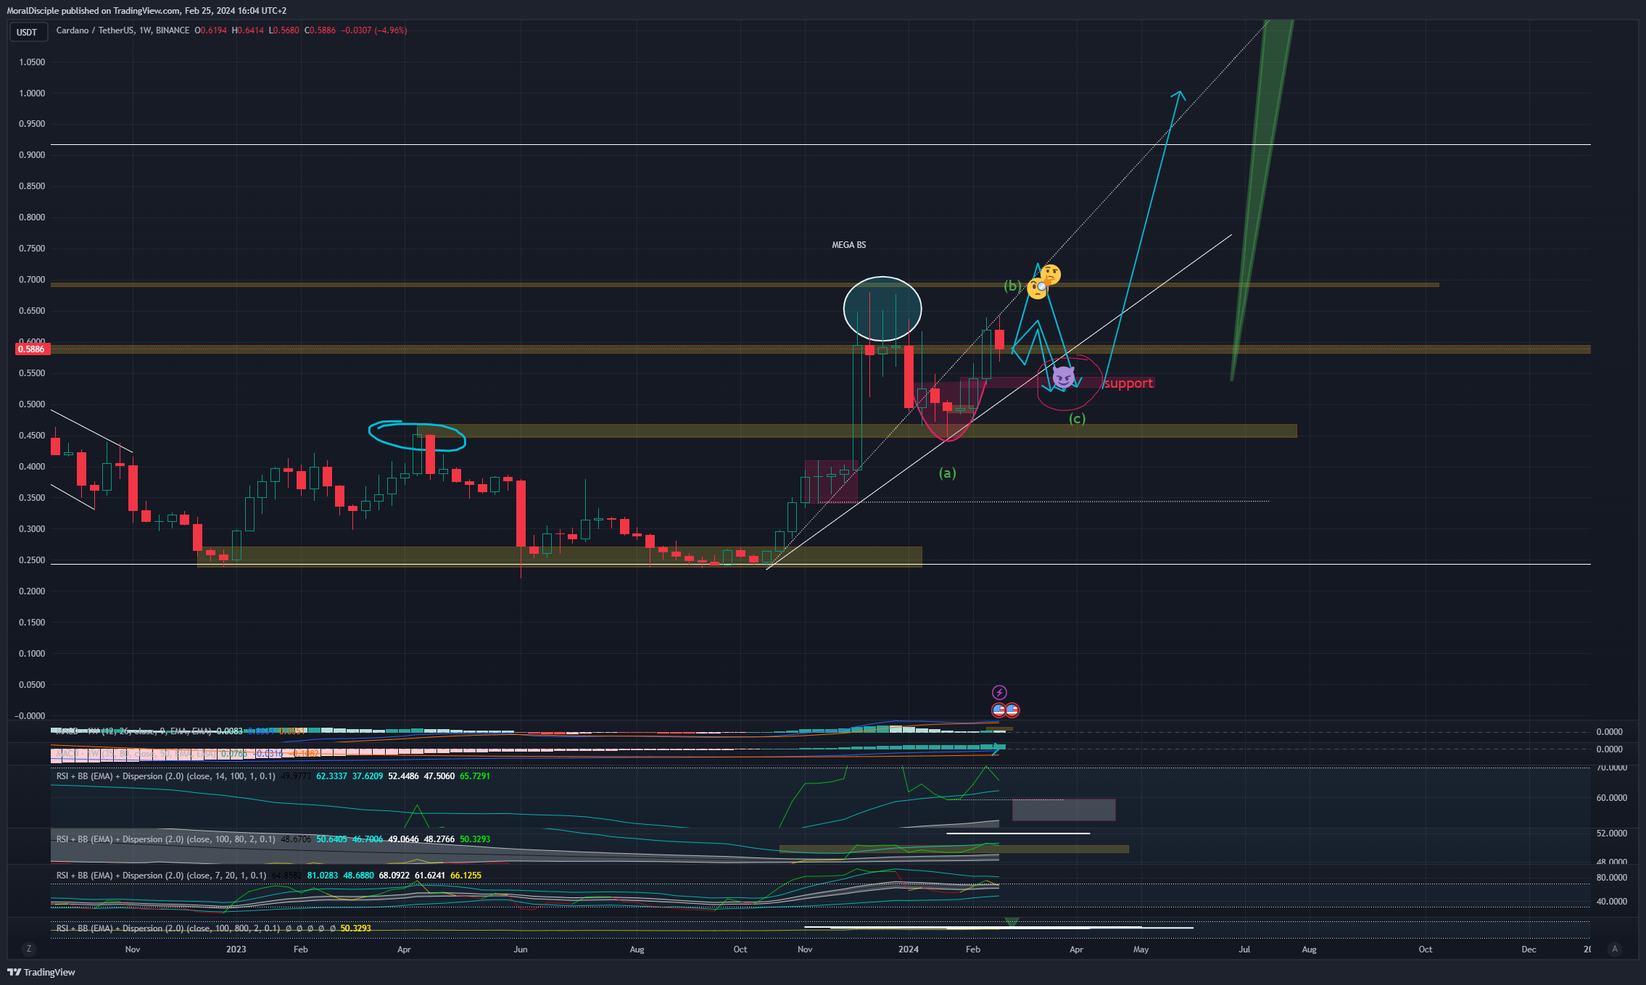Click the RSI legend with close, 7, 20

161,876
